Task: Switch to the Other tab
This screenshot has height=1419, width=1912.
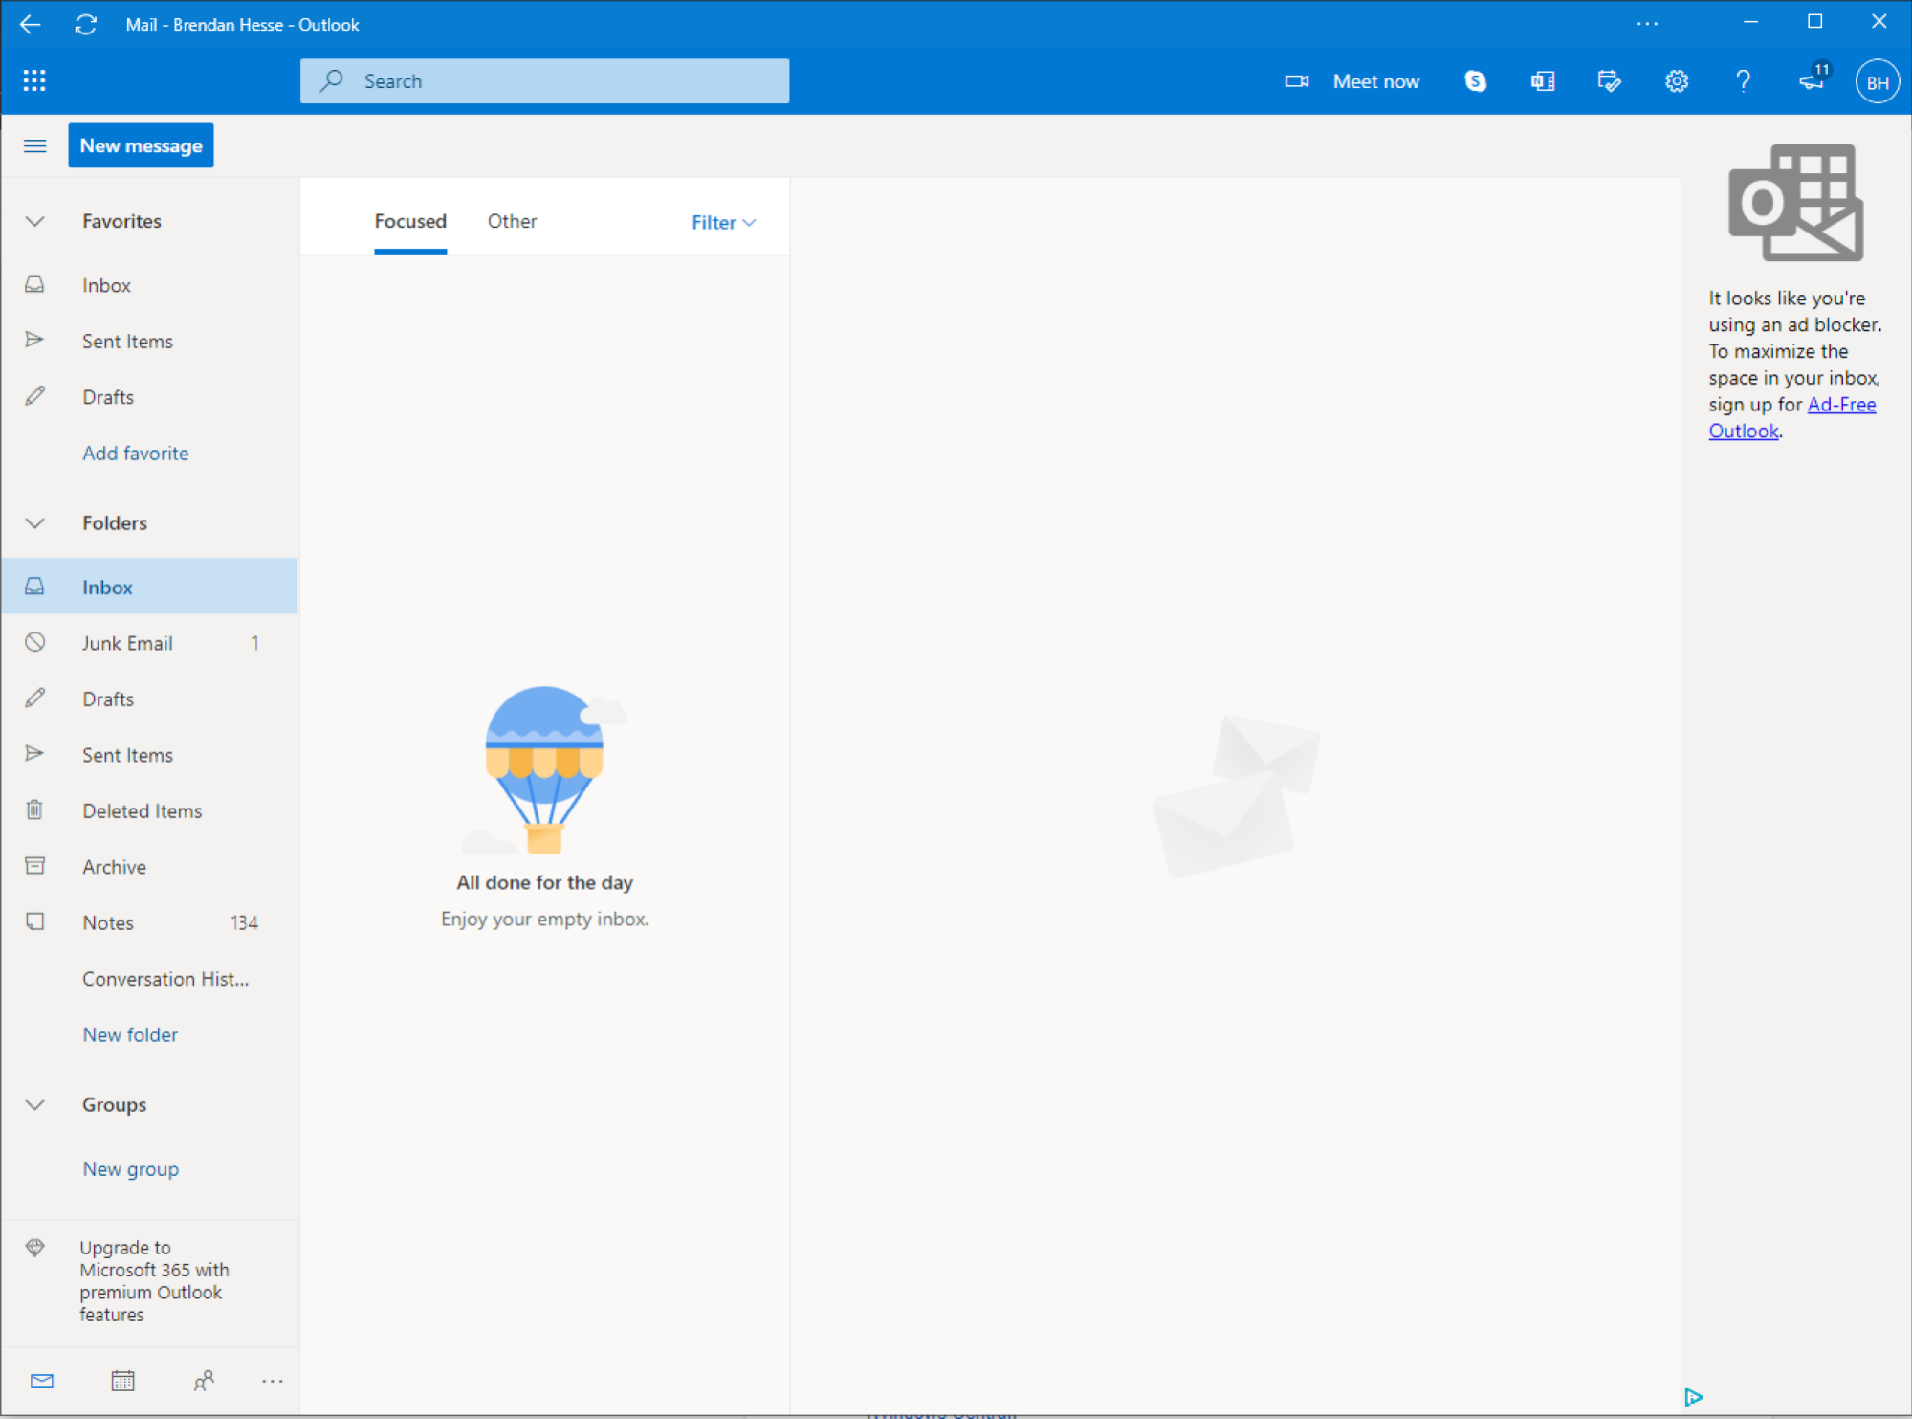Action: click(512, 221)
